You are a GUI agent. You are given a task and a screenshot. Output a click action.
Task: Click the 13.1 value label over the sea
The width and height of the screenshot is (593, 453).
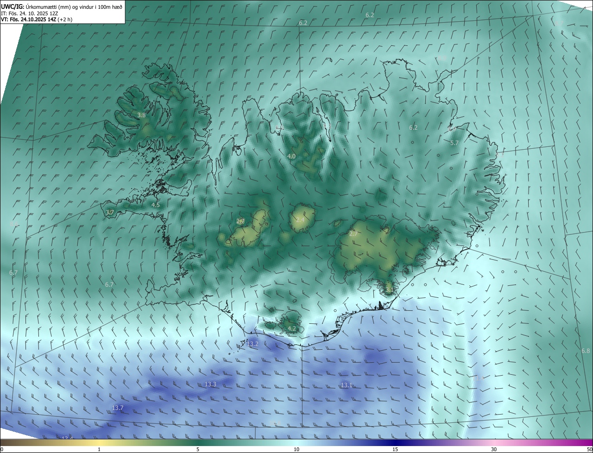347,385
